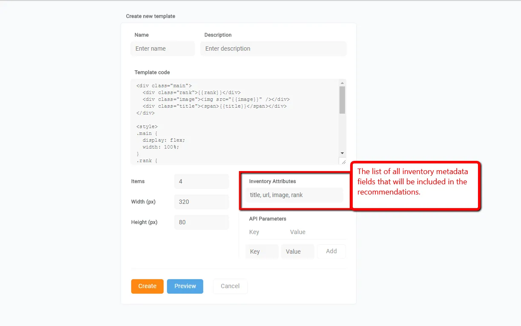Click the template code scrollbar up arrow
Screen dimensions: 521x326
(x=342, y=83)
